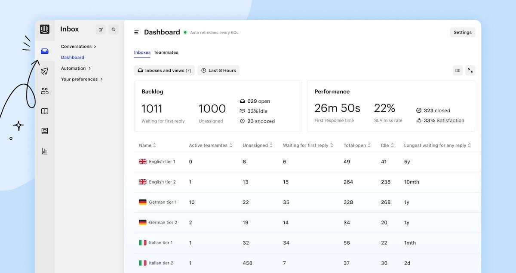Open the Inboxes and views (7) filter

pyautogui.click(x=164, y=70)
